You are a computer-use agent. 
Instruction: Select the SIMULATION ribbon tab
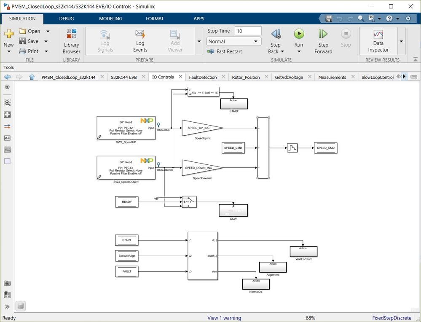[22, 19]
